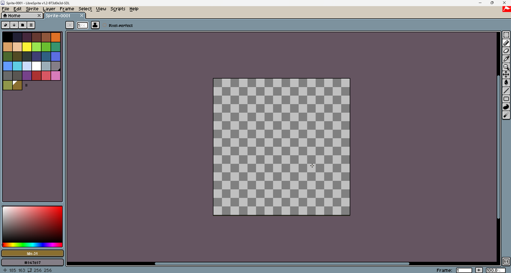511x273 pixels.
Task: Select the Paint Bucket tool
Action: 506,83
